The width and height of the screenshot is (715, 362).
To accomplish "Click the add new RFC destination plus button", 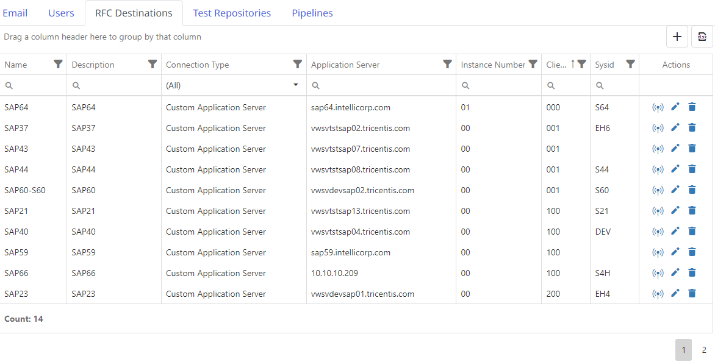I will tap(677, 37).
